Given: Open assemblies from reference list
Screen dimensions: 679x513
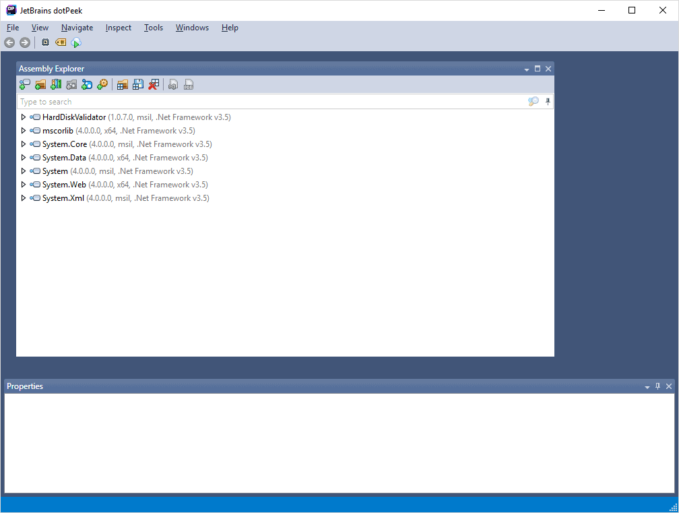Looking at the screenshot, I should pos(56,84).
